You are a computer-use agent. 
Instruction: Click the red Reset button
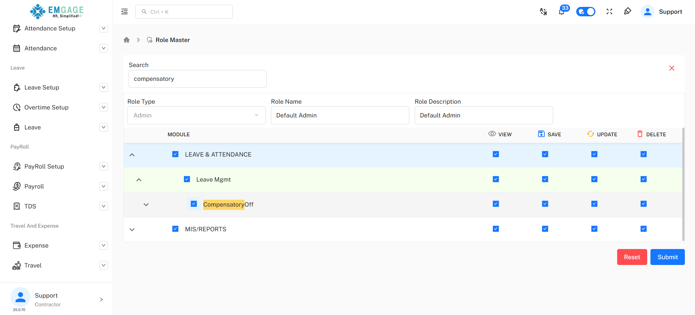point(632,257)
